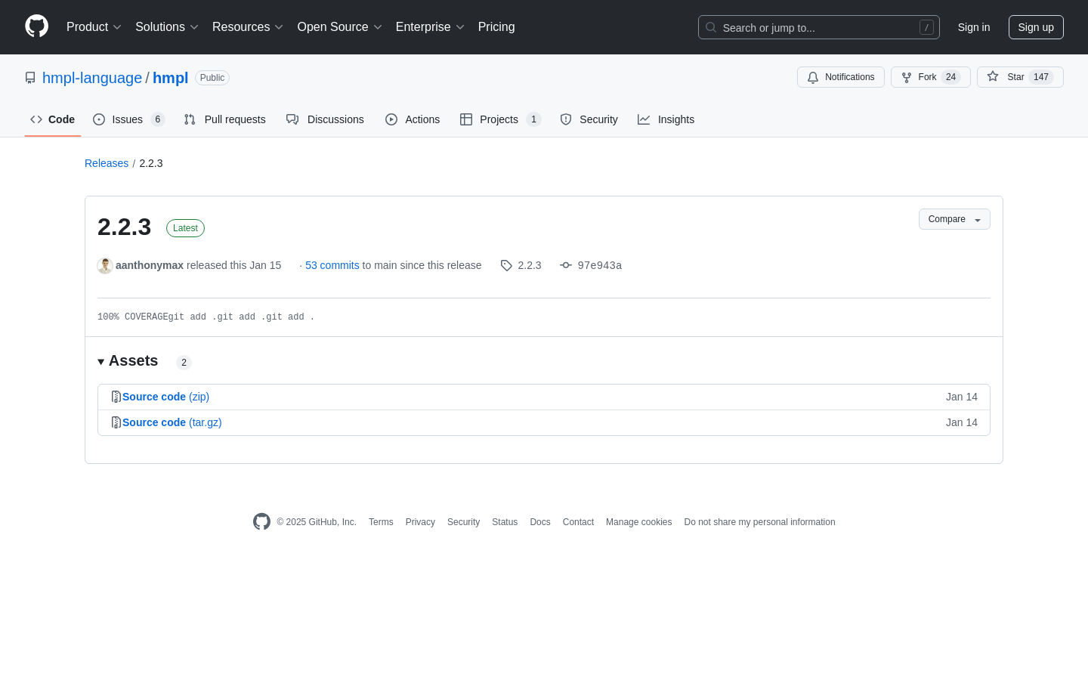Open the Compare dropdown
Viewport: 1088px width, 680px height.
point(954,219)
